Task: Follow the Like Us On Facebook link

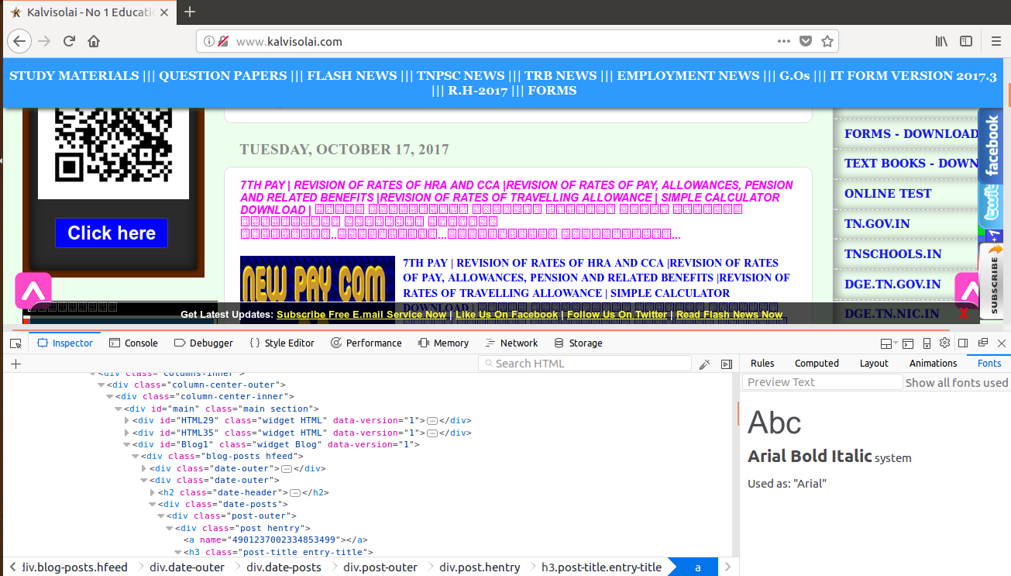Action: [x=507, y=315]
